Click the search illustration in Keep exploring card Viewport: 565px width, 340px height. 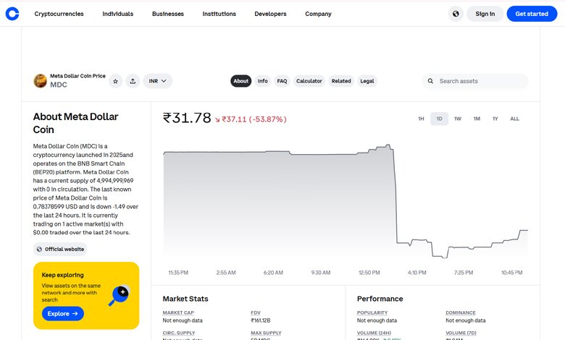pyautogui.click(x=119, y=295)
